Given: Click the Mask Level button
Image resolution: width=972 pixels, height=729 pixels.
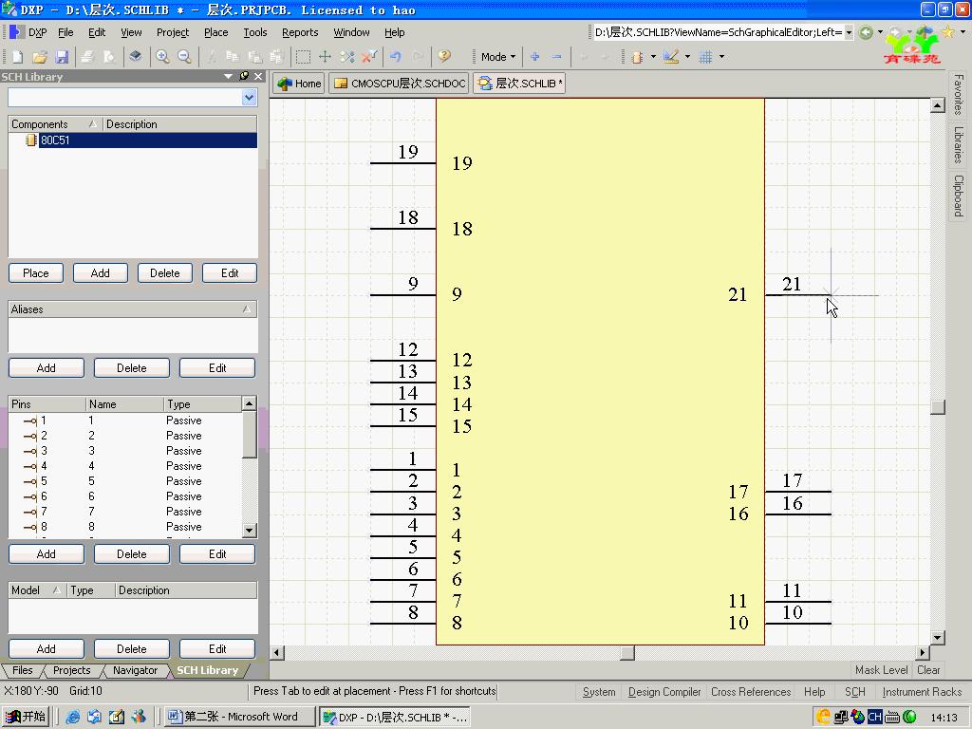Looking at the screenshot, I should pos(881,670).
